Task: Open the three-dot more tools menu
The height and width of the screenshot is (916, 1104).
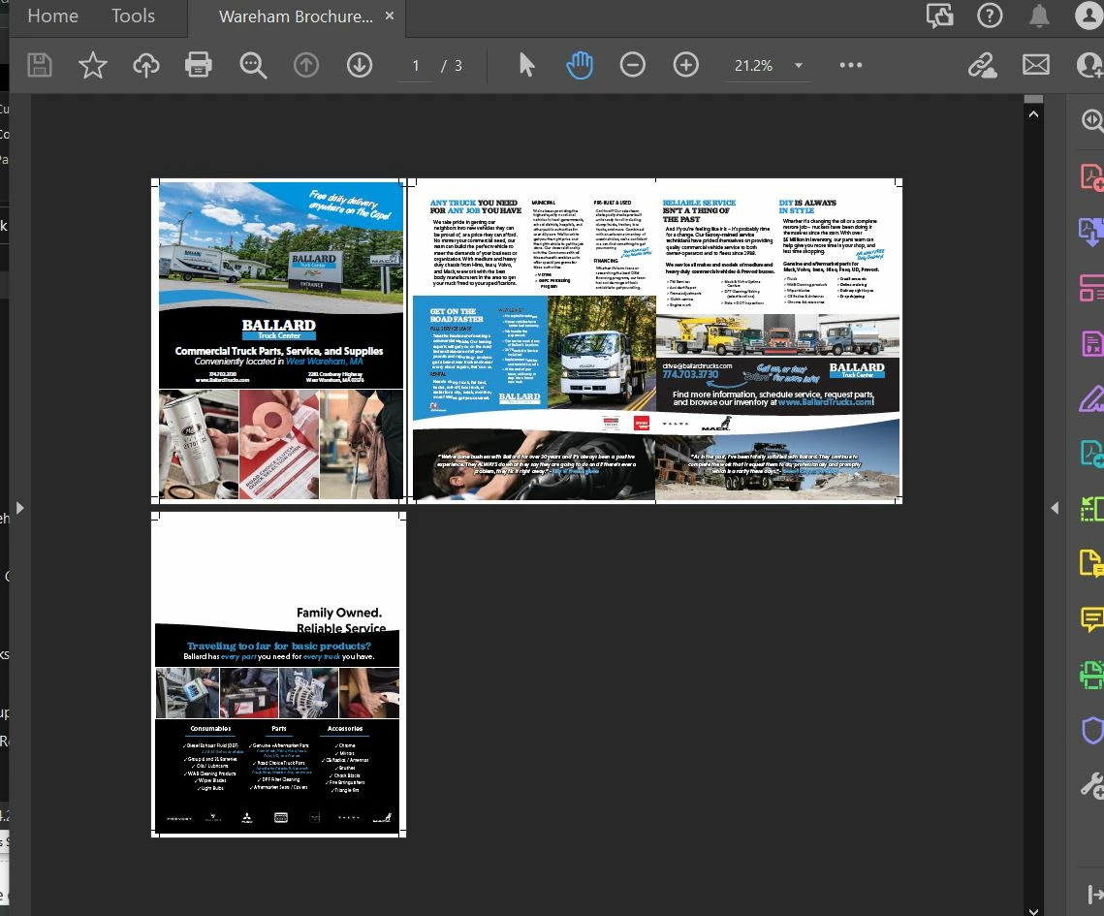Action: pyautogui.click(x=850, y=65)
